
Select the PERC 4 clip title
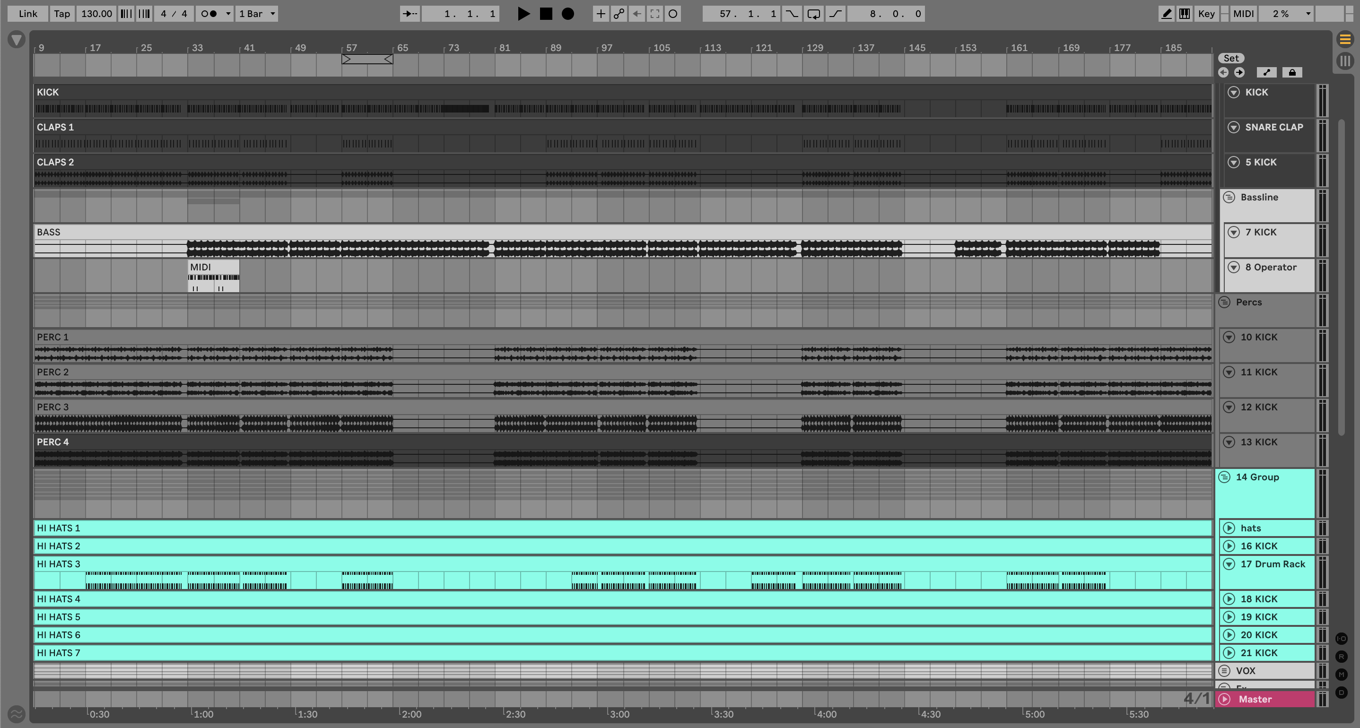(53, 442)
